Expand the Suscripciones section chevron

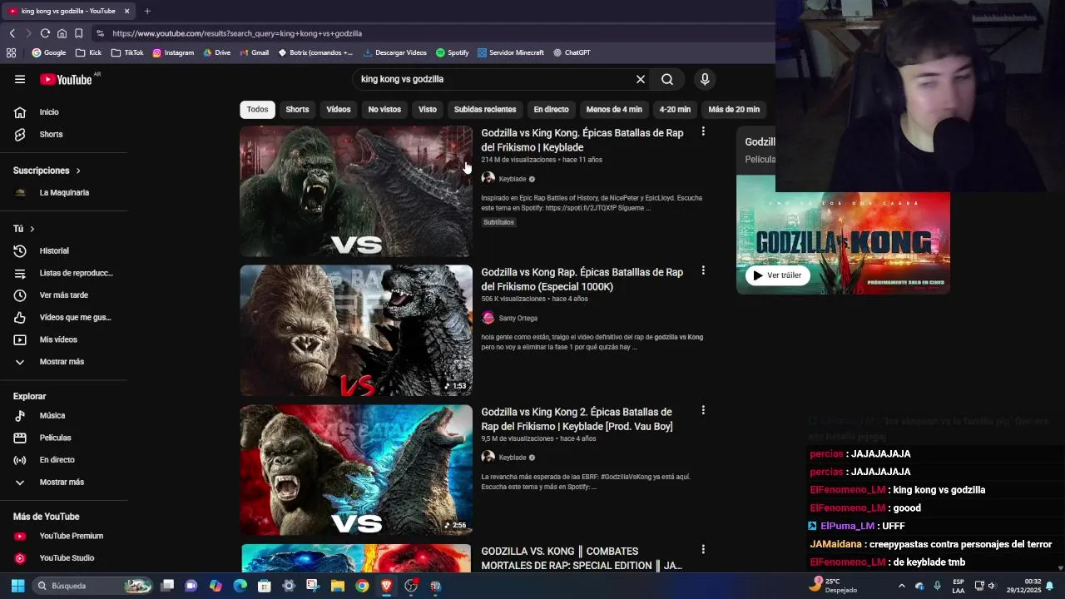[x=78, y=171]
